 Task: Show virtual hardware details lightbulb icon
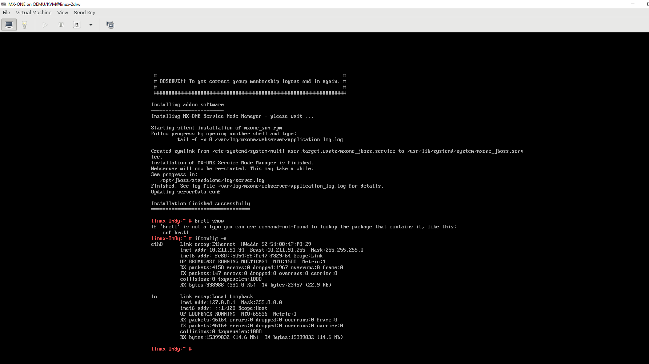[25, 25]
